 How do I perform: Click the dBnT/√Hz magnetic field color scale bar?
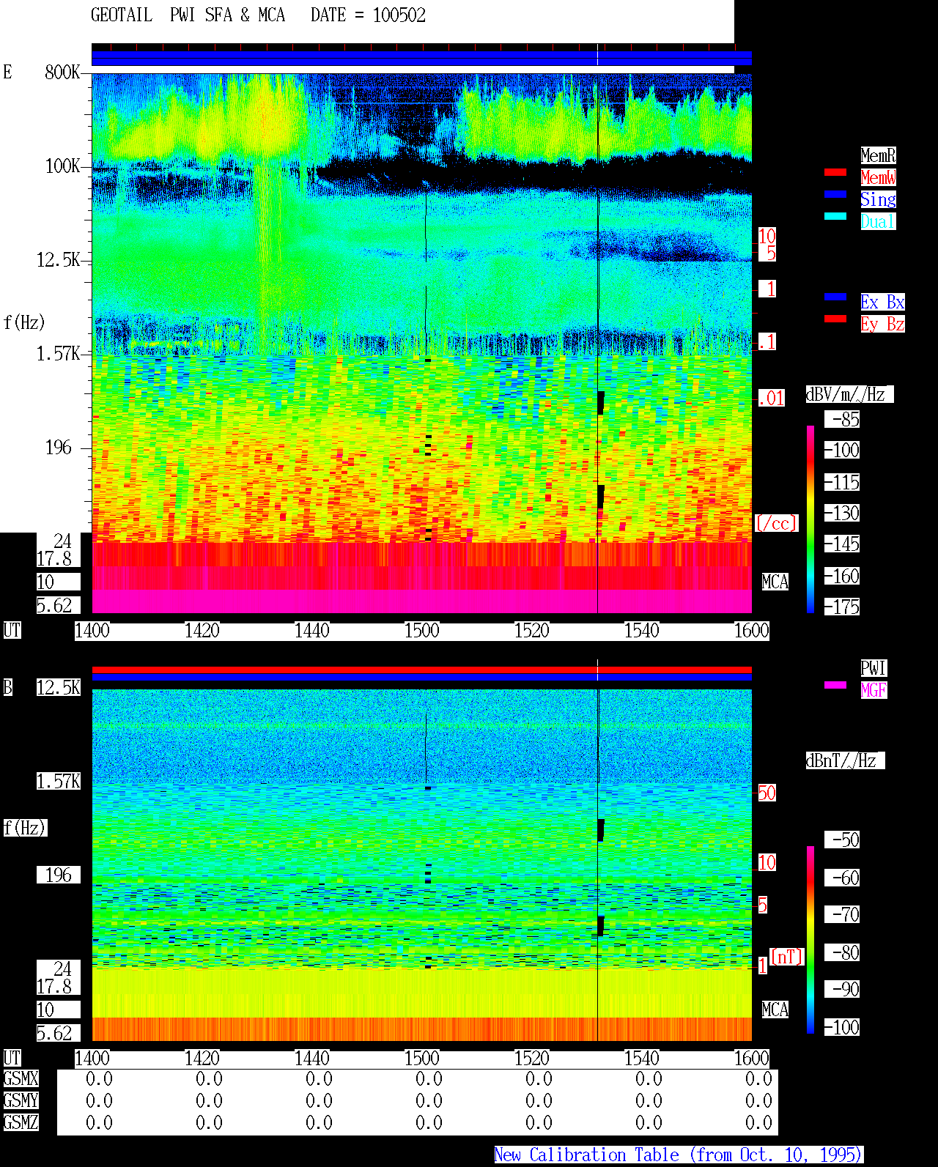[x=810, y=940]
